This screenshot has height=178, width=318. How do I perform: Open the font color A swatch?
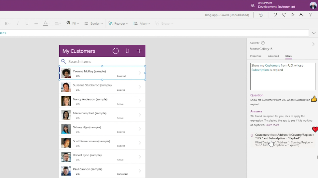45,23
